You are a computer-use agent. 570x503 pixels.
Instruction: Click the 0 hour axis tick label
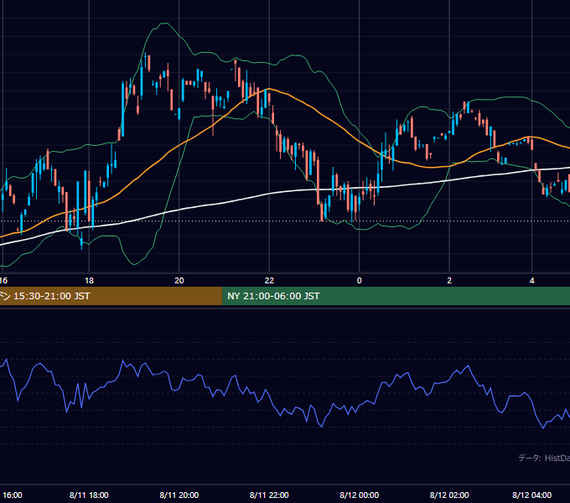pos(359,281)
